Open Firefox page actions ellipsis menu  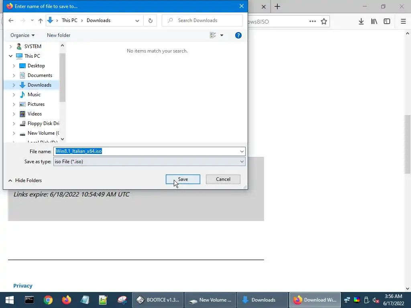coord(312,22)
